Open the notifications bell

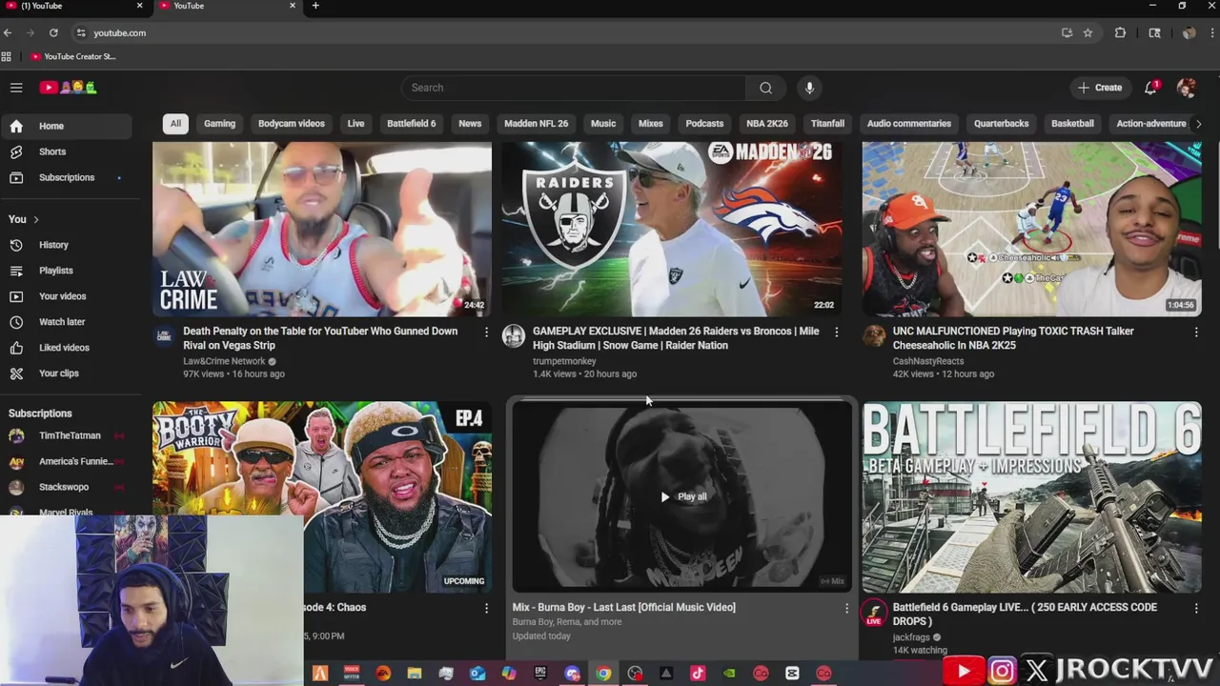1150,88
